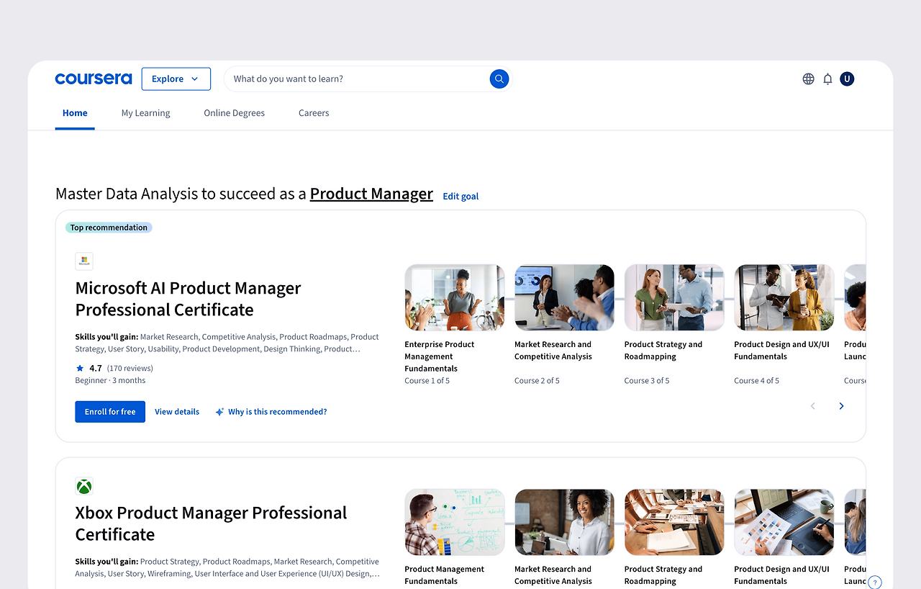Click the (170 reviews) text
The image size is (921, 589).
point(130,368)
